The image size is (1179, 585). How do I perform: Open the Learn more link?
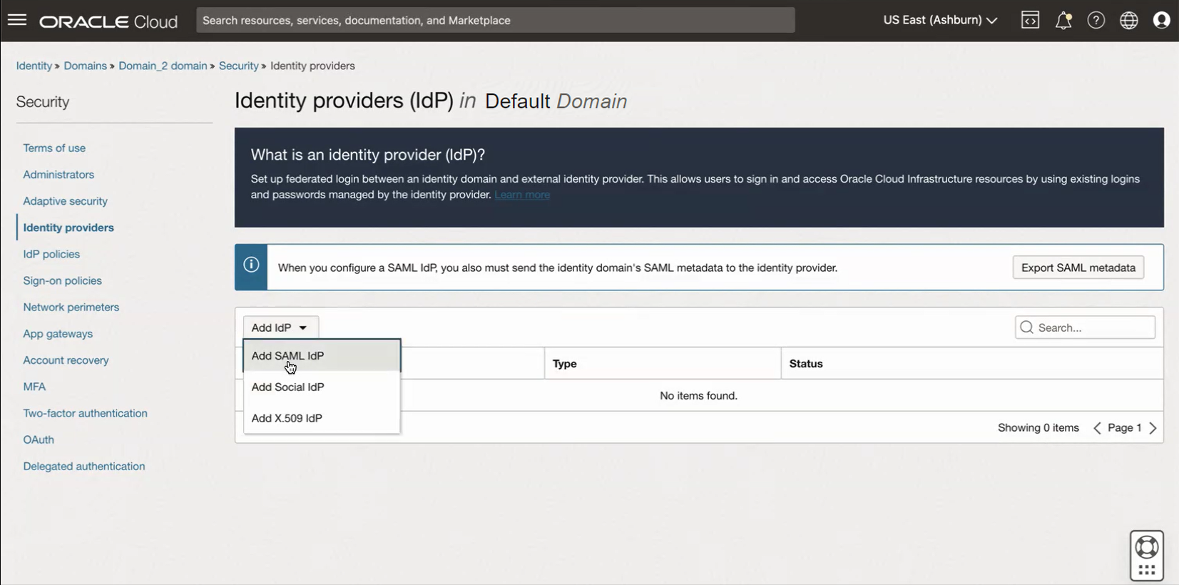tap(522, 195)
